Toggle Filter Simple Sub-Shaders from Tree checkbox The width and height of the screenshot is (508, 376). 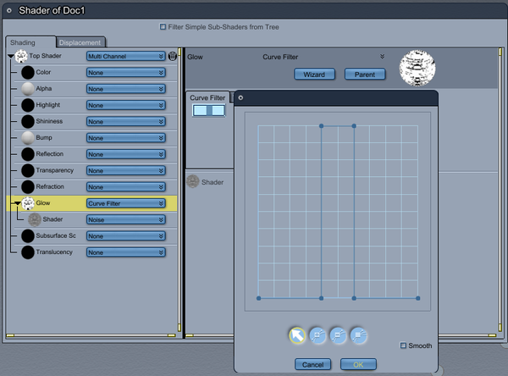(x=163, y=26)
